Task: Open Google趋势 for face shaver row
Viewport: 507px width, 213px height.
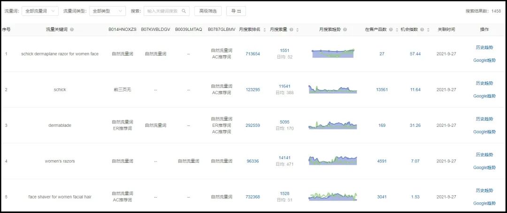Action: pos(484,203)
